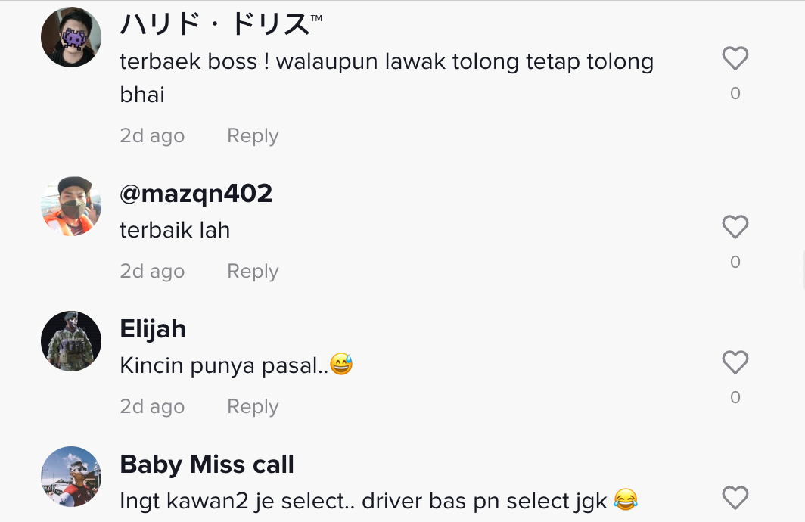Viewport: 805px width, 522px height.
Task: Open the @mazqn402 username
Action: coord(196,194)
